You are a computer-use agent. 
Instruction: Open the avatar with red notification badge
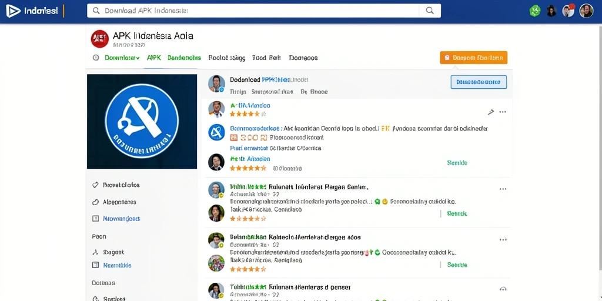(568, 11)
